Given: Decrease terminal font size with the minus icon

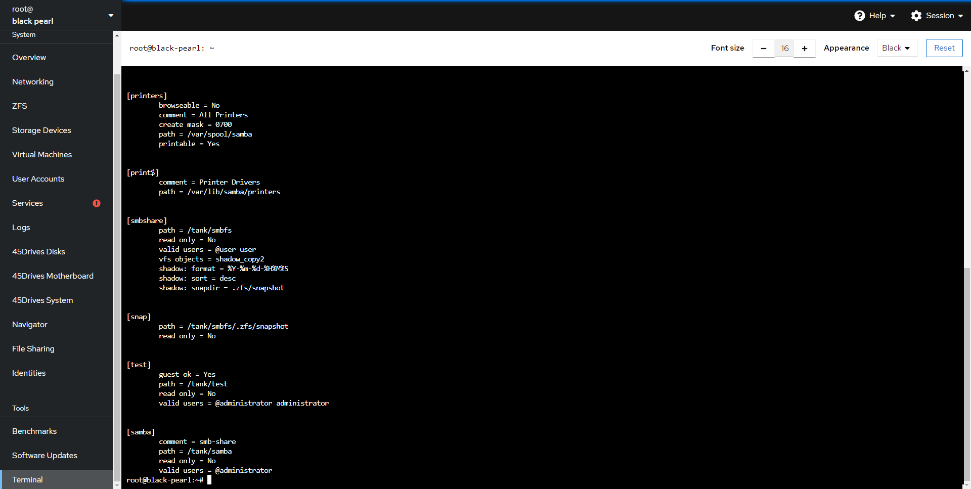Looking at the screenshot, I should pos(763,48).
